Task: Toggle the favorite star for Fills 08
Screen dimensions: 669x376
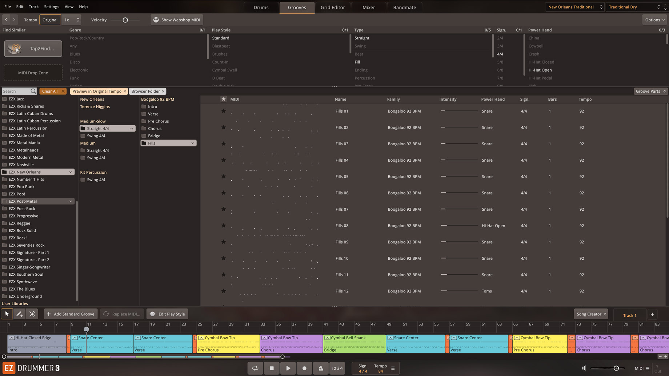Action: [x=224, y=226]
